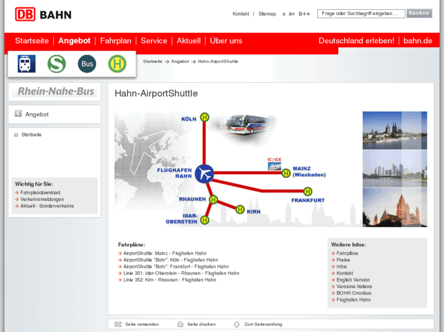Open Verkehrsmeldungen link
This screenshot has height=332, width=444.
pos(42,199)
